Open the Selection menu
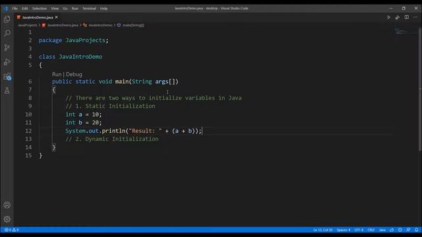This screenshot has width=422, height=237. click(x=40, y=9)
